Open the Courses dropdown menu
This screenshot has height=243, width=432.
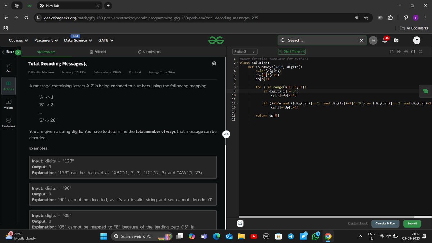18,40
